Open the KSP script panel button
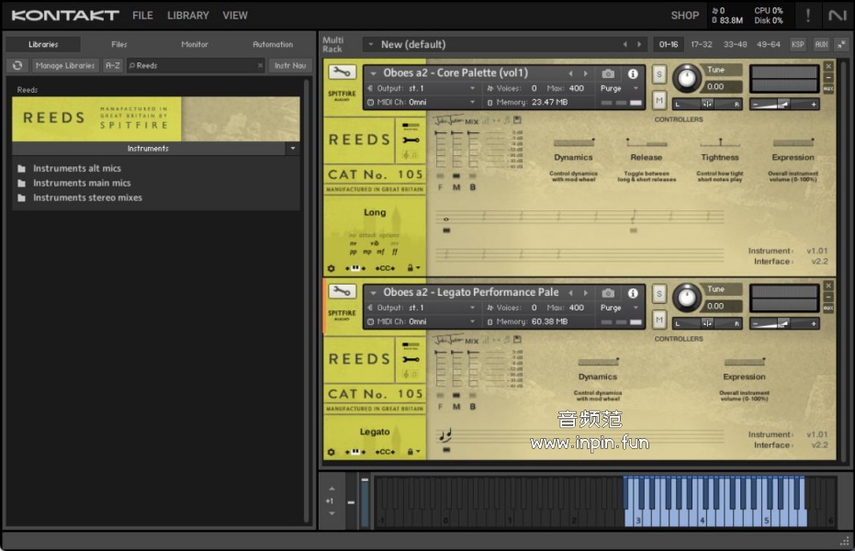855x551 pixels. [798, 44]
